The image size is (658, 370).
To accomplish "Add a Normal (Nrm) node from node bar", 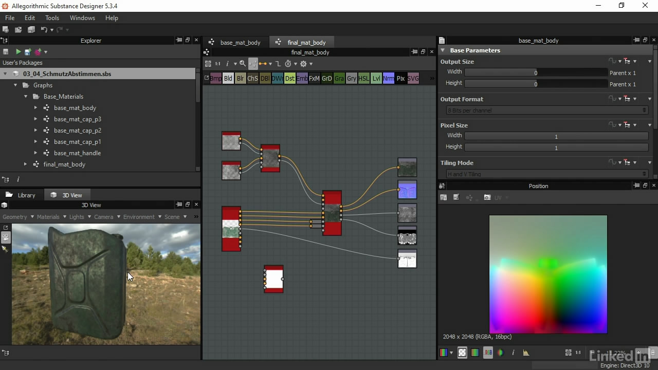I will [389, 79].
